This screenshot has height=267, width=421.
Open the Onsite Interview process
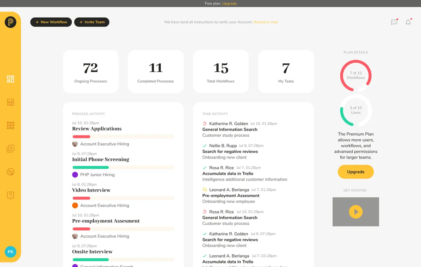click(x=92, y=252)
